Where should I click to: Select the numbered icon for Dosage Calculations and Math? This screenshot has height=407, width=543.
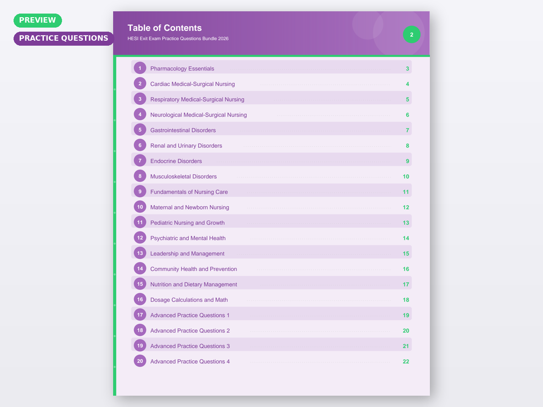coord(140,299)
